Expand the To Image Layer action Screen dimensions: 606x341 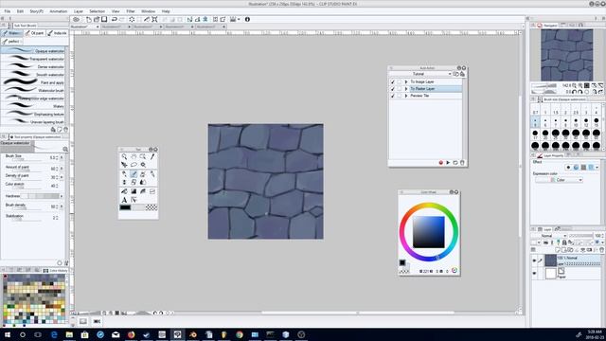(406, 82)
